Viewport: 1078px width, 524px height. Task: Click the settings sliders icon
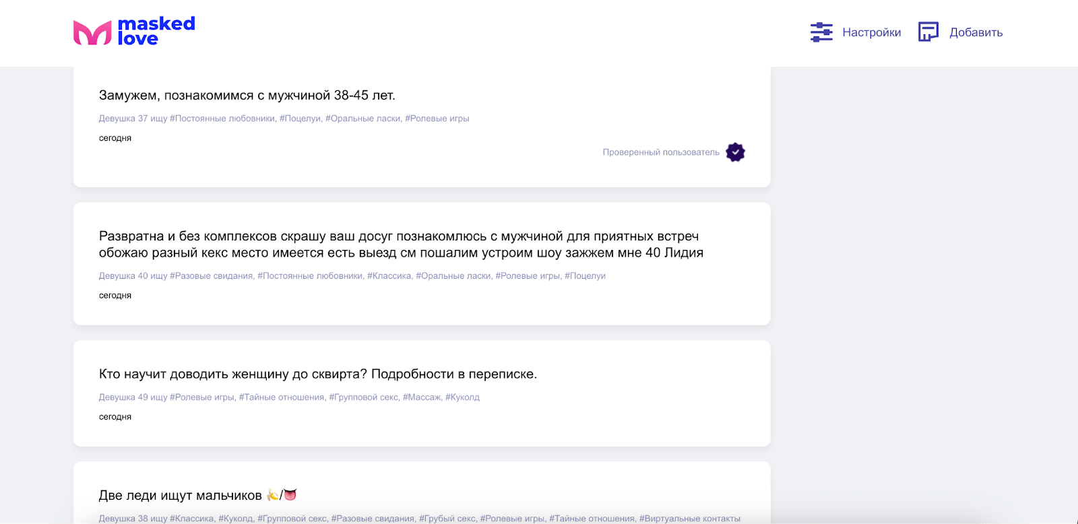point(821,32)
